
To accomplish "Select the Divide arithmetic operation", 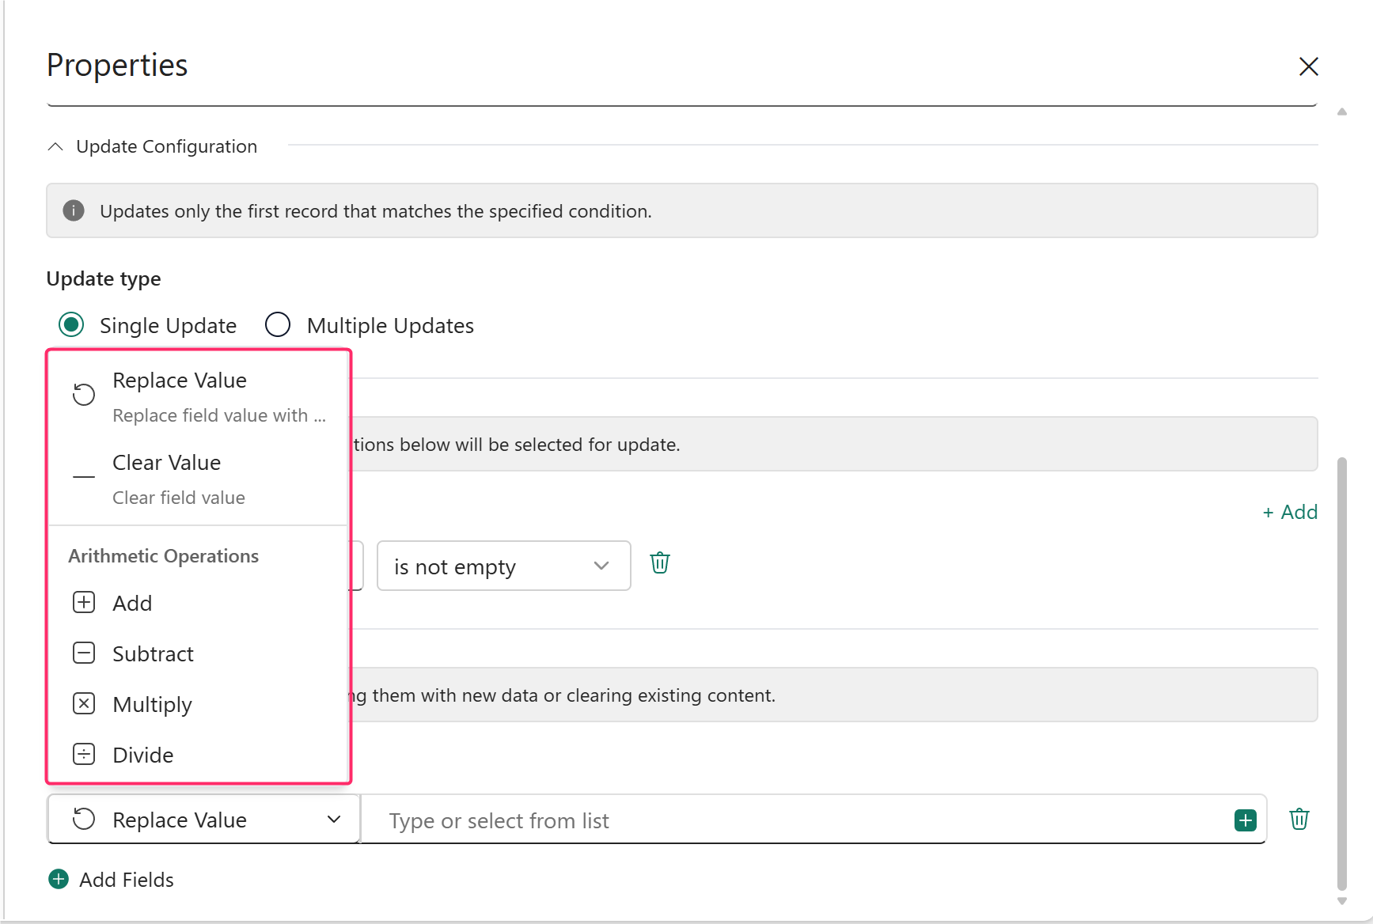I will pyautogui.click(x=199, y=755).
